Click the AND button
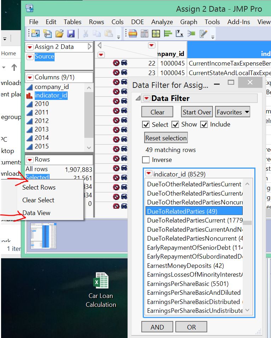The height and width of the screenshot is (338, 271). (157, 327)
